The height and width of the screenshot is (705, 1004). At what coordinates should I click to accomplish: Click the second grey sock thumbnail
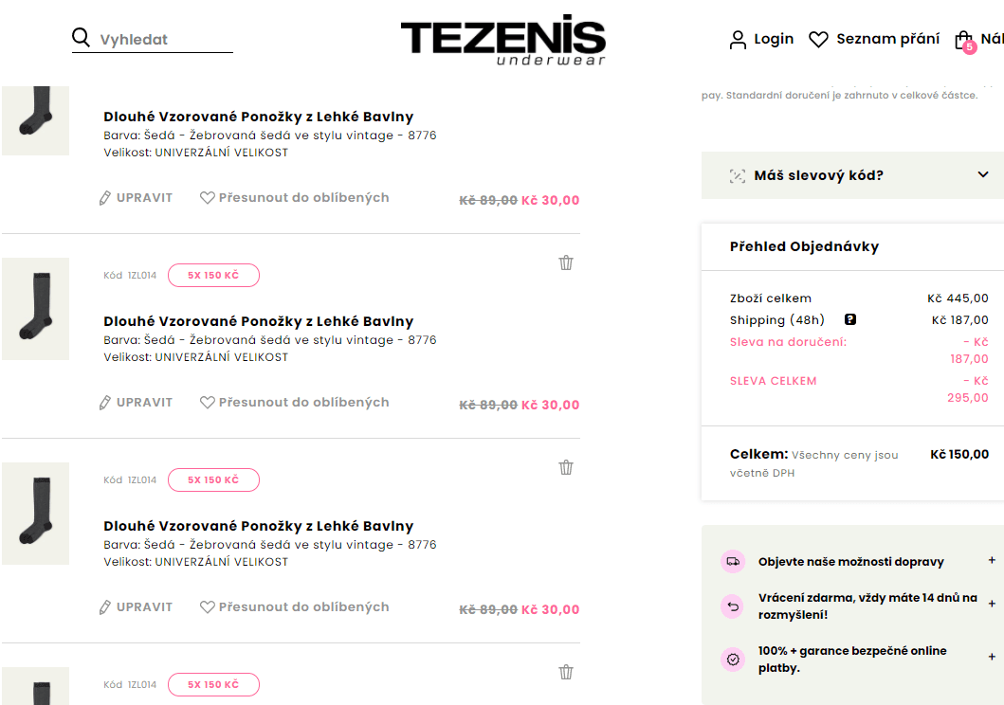coord(35,309)
